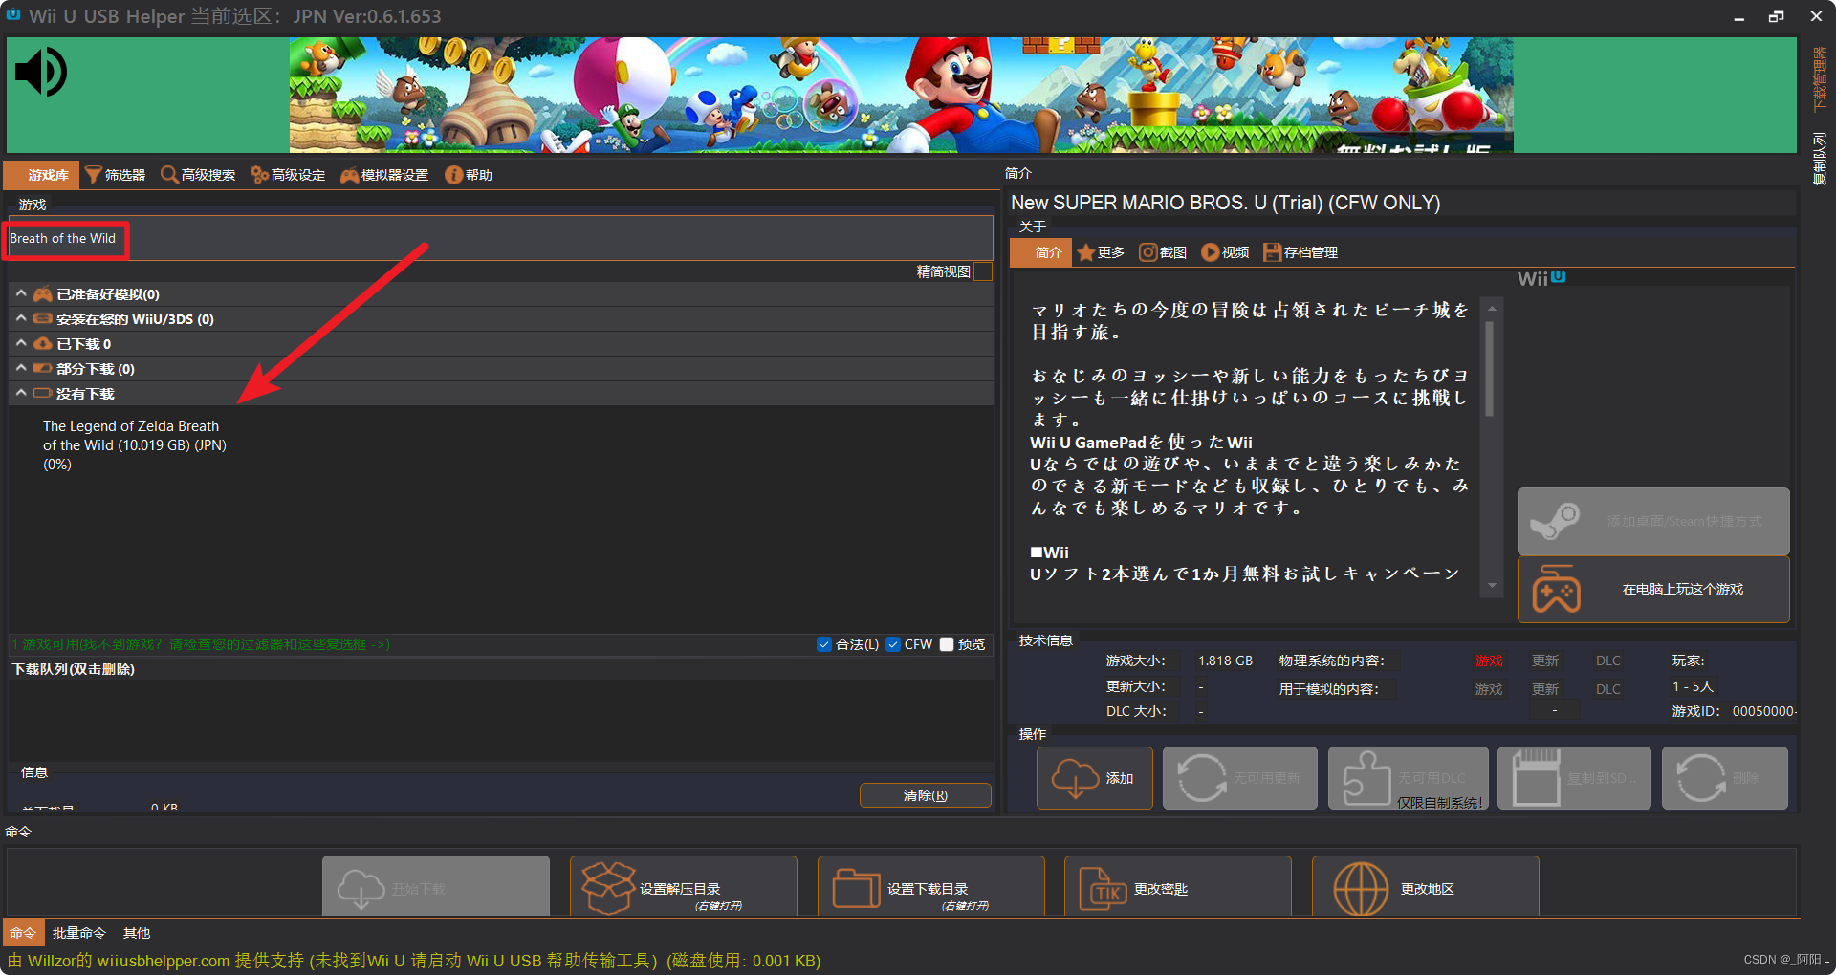
Task: Click 设置下载目录 folder button
Action: point(931,887)
